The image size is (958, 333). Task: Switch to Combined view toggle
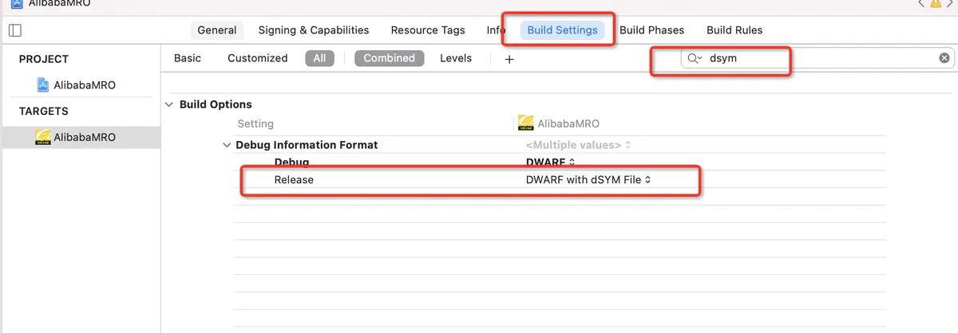(x=389, y=58)
